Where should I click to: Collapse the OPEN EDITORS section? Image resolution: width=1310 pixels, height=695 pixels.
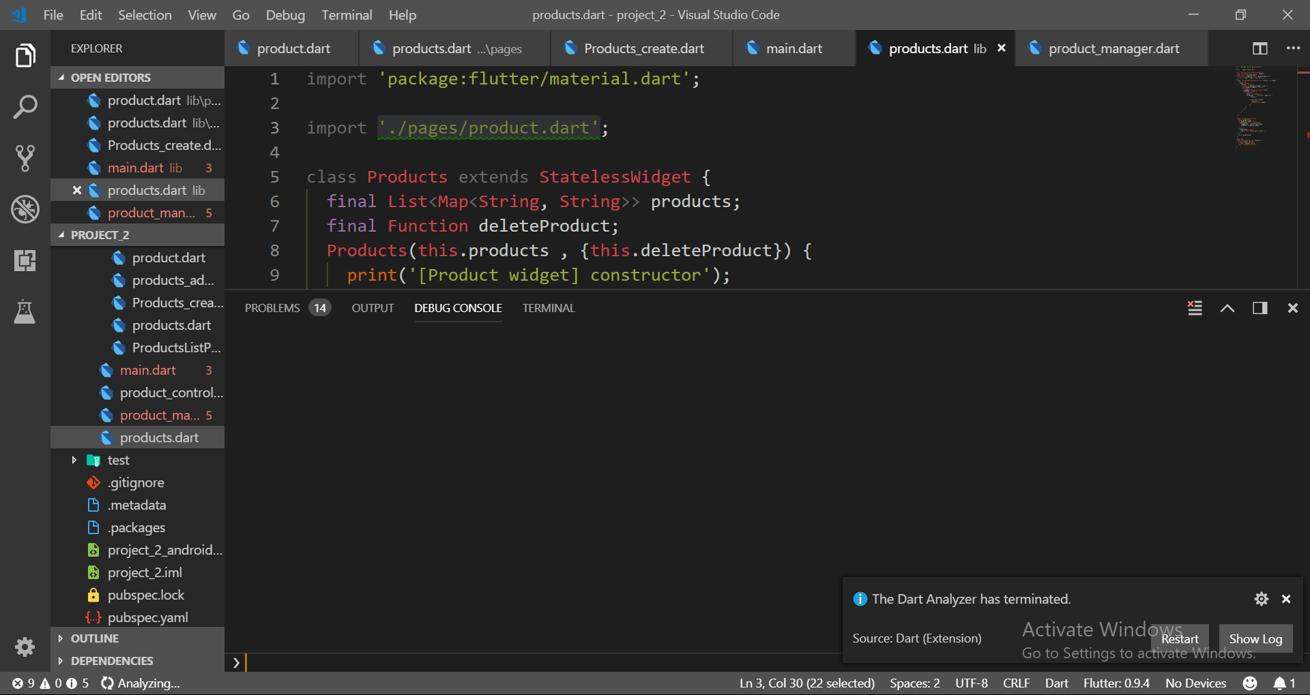point(61,77)
